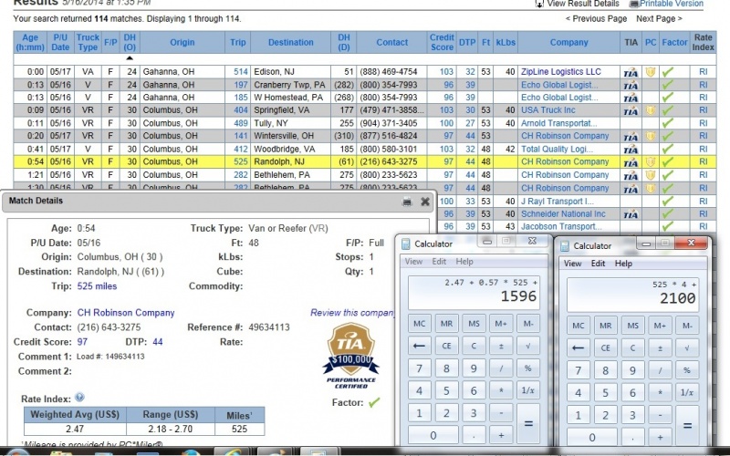Click RI link in the USA Truck Inc row

click(703, 110)
